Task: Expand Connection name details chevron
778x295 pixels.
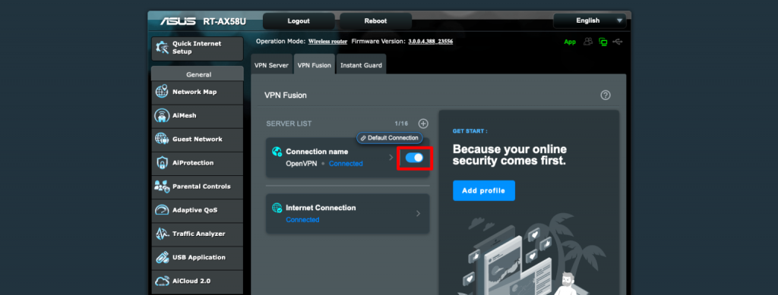Action: tap(391, 158)
